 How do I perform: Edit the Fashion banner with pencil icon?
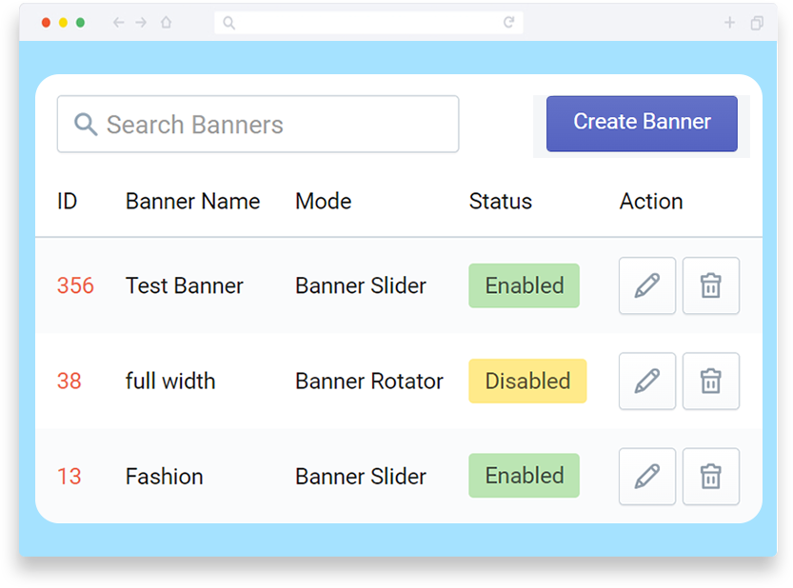(646, 477)
